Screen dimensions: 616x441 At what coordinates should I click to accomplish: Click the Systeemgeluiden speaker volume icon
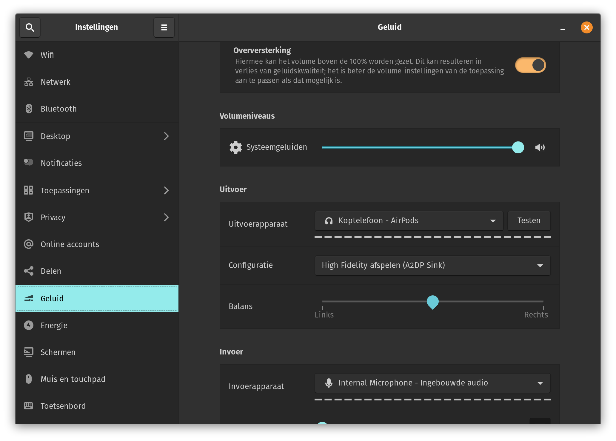coord(540,147)
